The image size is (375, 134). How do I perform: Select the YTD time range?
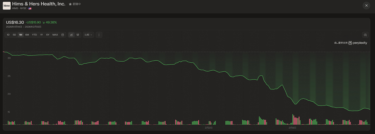34,35
